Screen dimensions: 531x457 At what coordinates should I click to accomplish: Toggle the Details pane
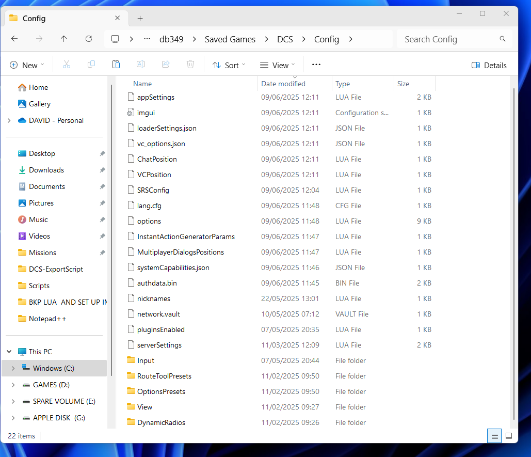click(x=489, y=65)
